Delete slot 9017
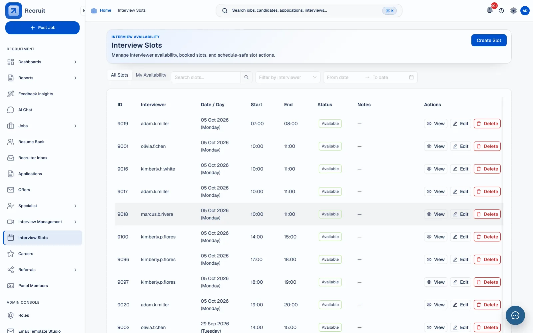This screenshot has height=333, width=533. 487,191
